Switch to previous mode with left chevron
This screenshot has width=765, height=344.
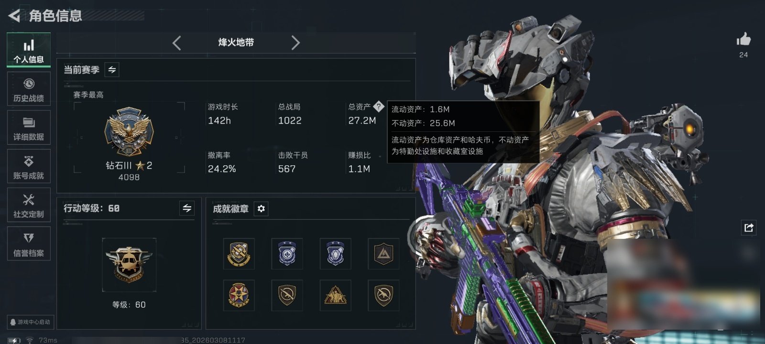(177, 43)
